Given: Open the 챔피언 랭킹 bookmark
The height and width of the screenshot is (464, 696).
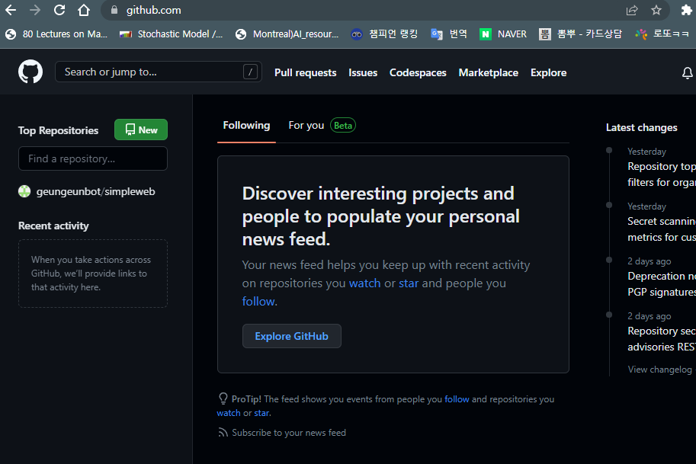Looking at the screenshot, I should click(384, 34).
